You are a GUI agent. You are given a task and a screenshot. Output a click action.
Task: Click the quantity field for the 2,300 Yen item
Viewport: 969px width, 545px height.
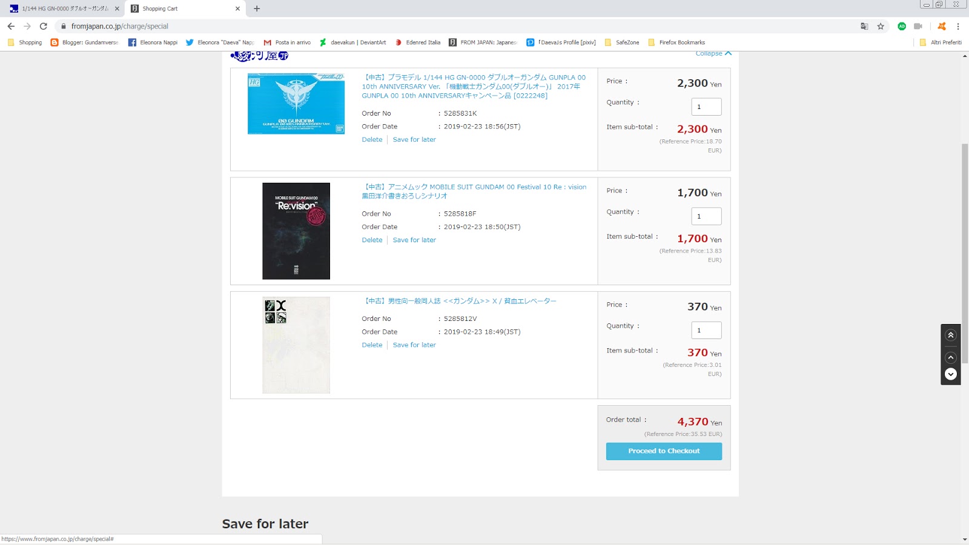click(x=706, y=107)
